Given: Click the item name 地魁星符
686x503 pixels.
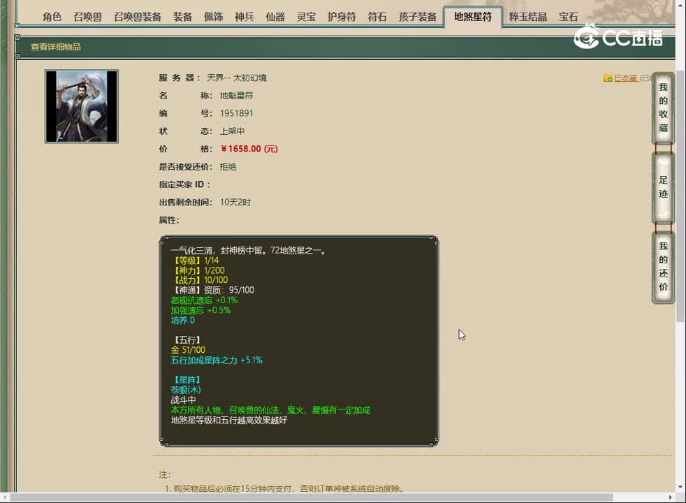Looking at the screenshot, I should [x=236, y=95].
